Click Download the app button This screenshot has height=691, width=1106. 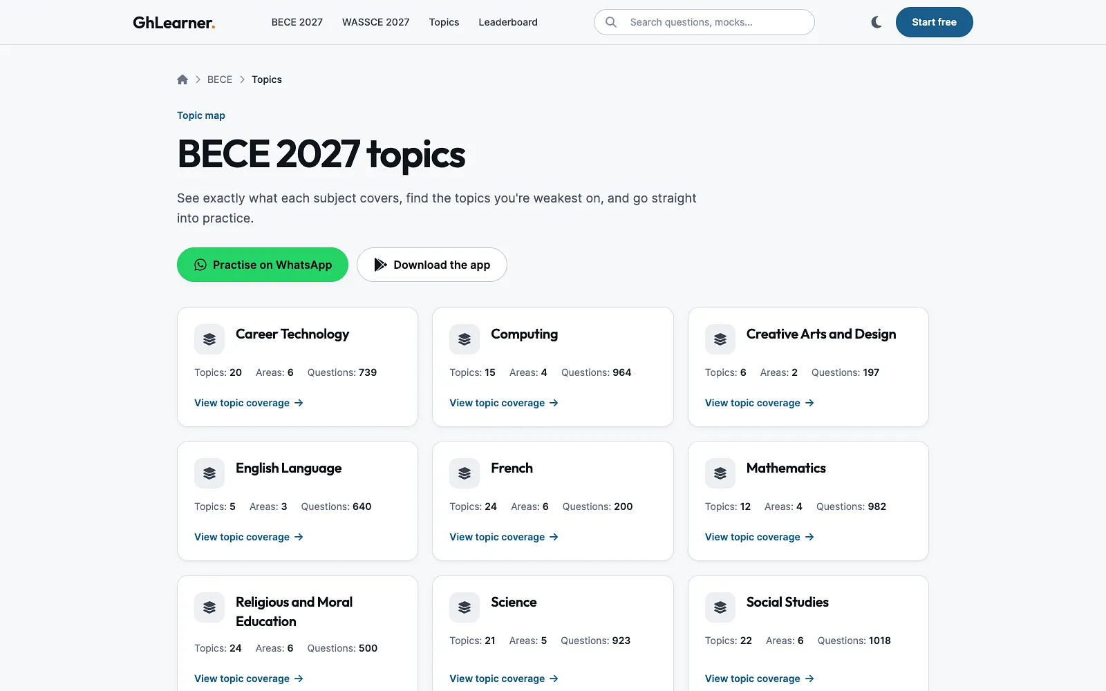(x=432, y=265)
